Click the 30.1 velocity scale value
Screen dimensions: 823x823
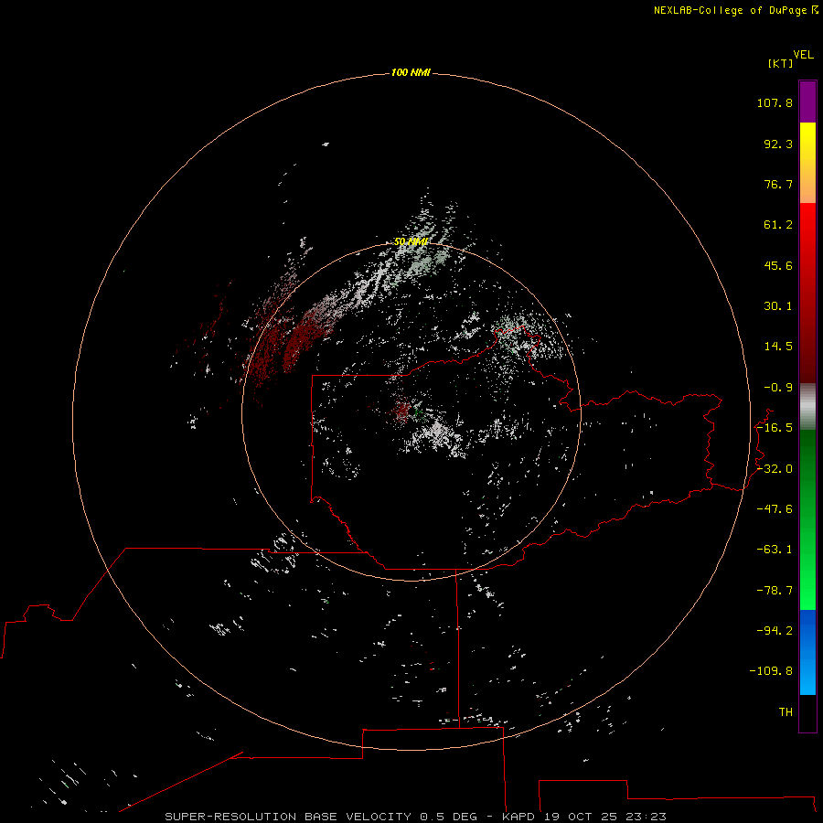(x=778, y=306)
